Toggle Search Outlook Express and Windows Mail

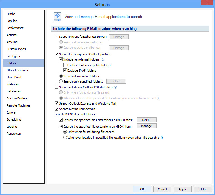pyautogui.click(x=56, y=103)
